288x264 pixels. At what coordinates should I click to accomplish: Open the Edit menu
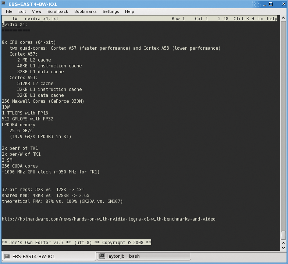coord(22,11)
